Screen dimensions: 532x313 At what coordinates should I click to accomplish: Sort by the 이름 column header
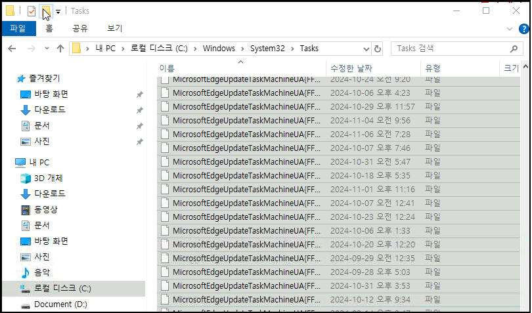pos(241,68)
